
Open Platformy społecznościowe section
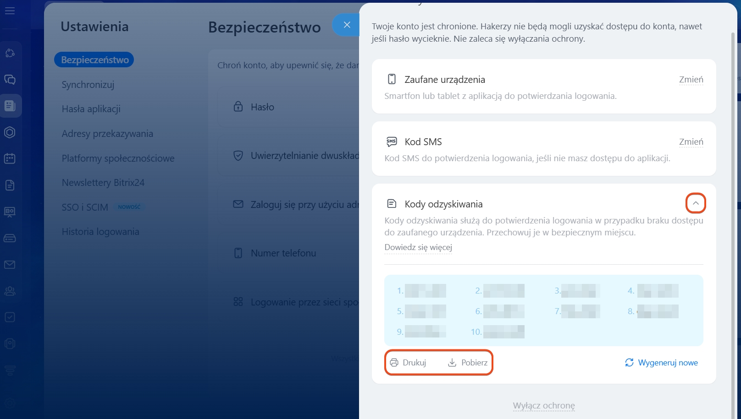pos(118,158)
